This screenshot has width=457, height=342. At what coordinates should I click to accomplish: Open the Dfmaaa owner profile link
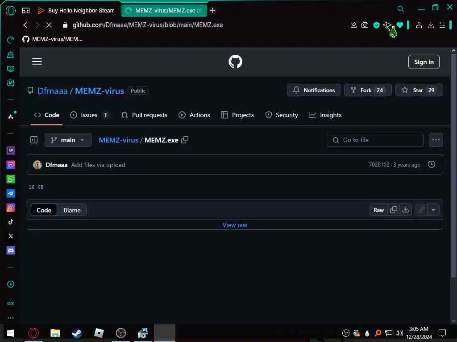(x=53, y=91)
